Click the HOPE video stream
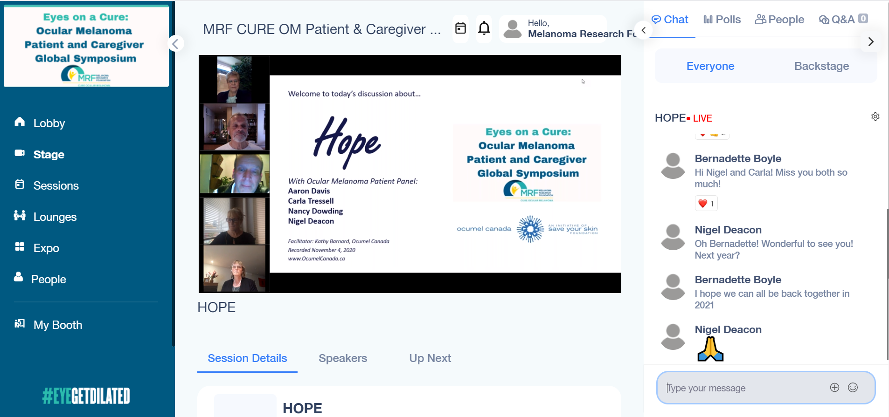This screenshot has height=417, width=889. (410, 174)
